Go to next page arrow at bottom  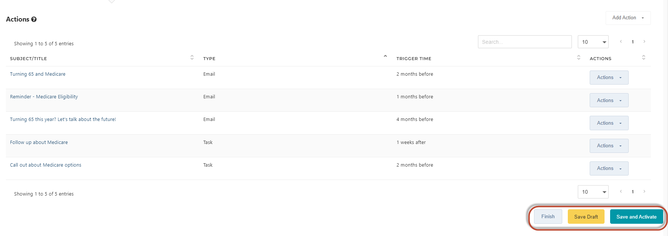(x=644, y=191)
